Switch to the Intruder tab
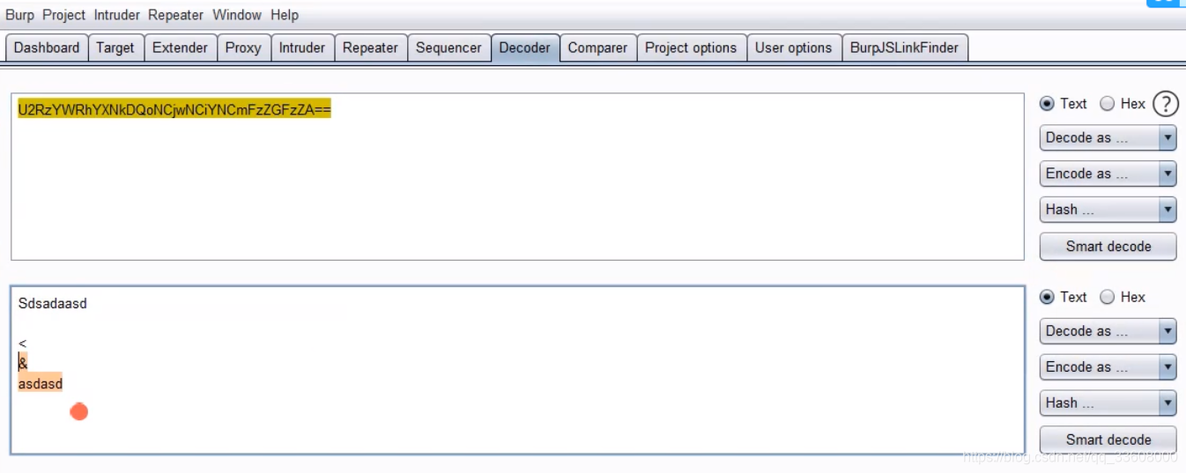This screenshot has height=473, width=1186. tap(302, 48)
